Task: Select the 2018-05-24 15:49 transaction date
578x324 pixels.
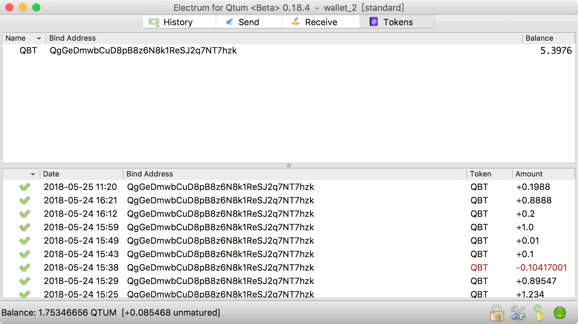Action: point(81,241)
